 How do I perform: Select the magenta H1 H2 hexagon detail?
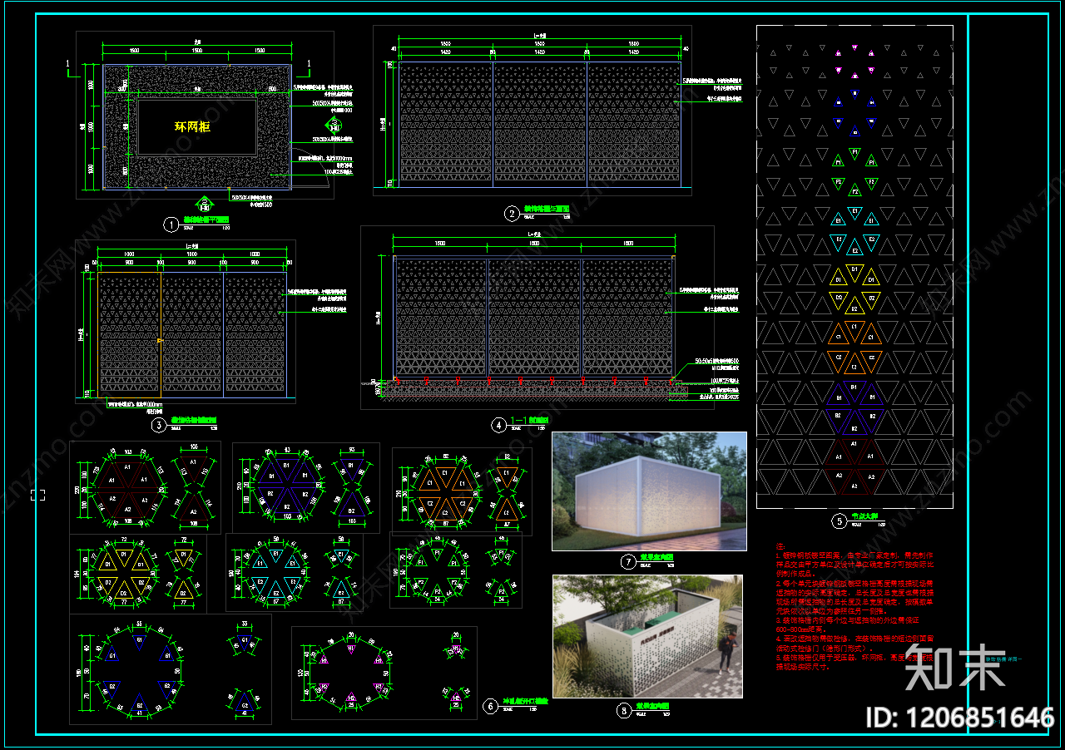pyautogui.click(x=350, y=674)
